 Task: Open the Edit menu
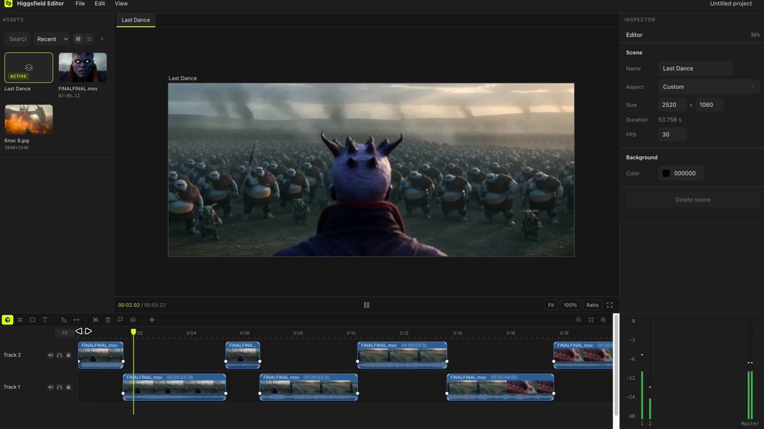100,4
